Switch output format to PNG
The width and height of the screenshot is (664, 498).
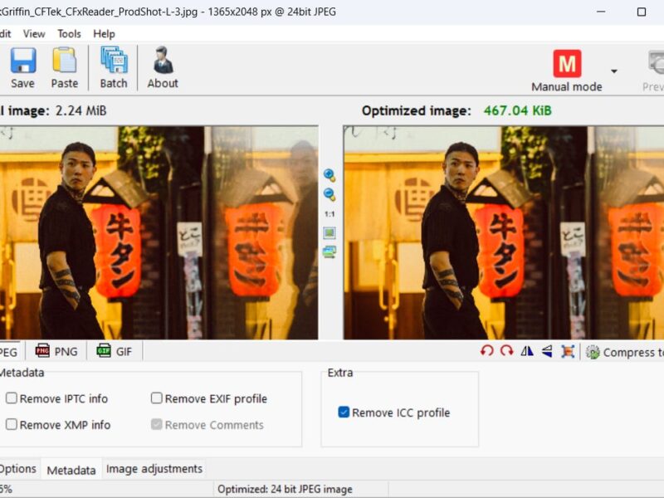point(56,351)
